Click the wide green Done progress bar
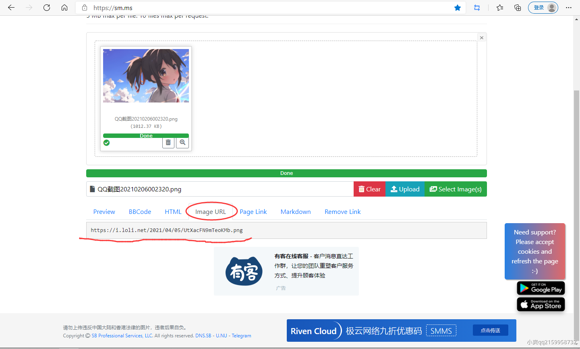The height and width of the screenshot is (349, 580). click(x=286, y=173)
